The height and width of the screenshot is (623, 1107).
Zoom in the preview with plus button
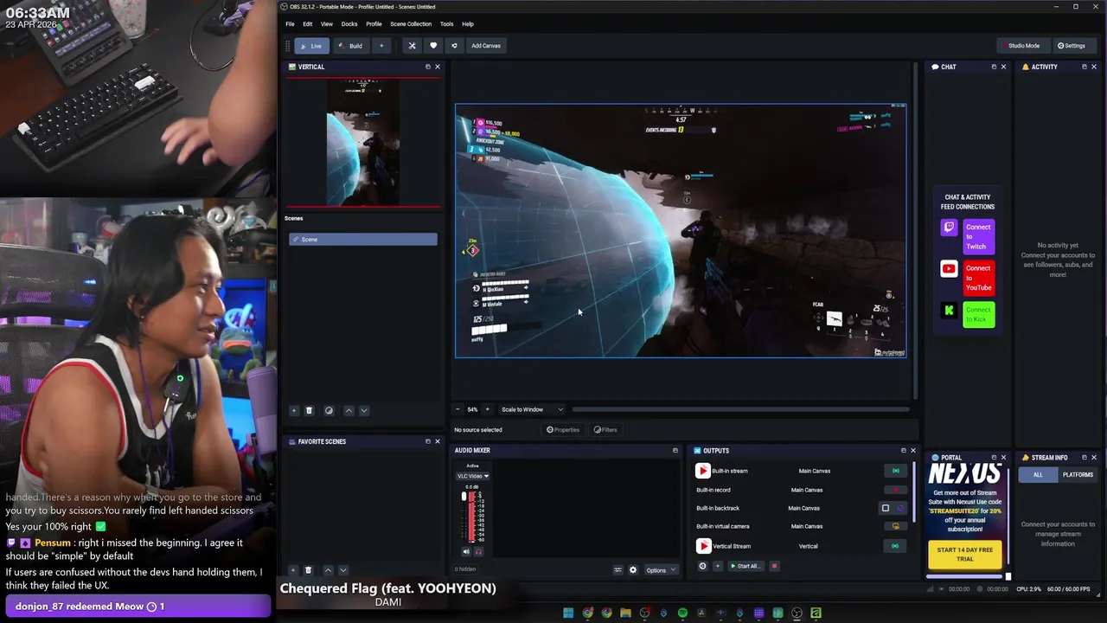[x=487, y=409]
